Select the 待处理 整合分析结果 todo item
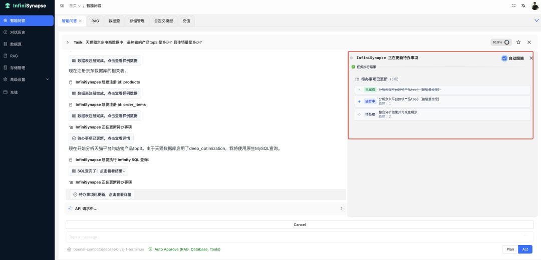The height and width of the screenshot is (260, 541). (x=442, y=114)
